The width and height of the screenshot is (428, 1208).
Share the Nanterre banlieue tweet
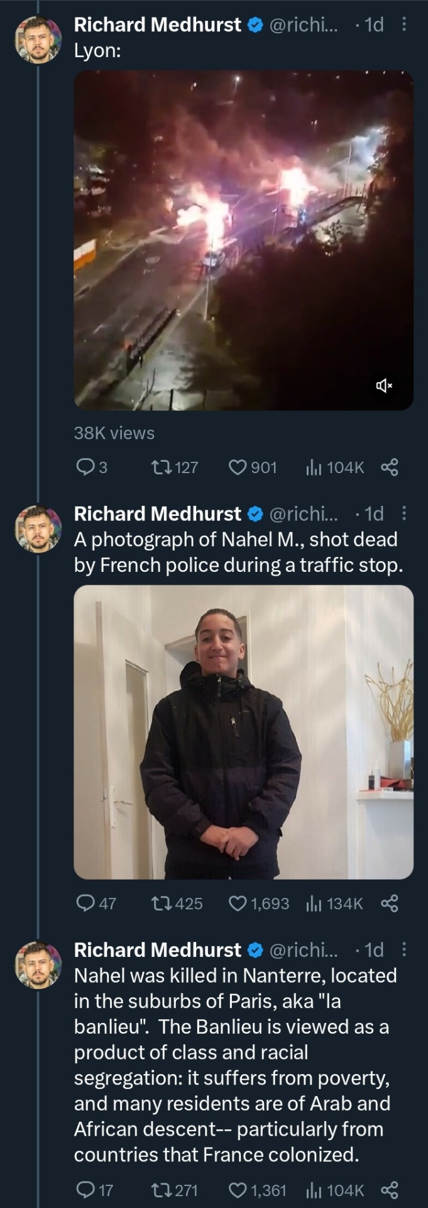click(x=390, y=1190)
